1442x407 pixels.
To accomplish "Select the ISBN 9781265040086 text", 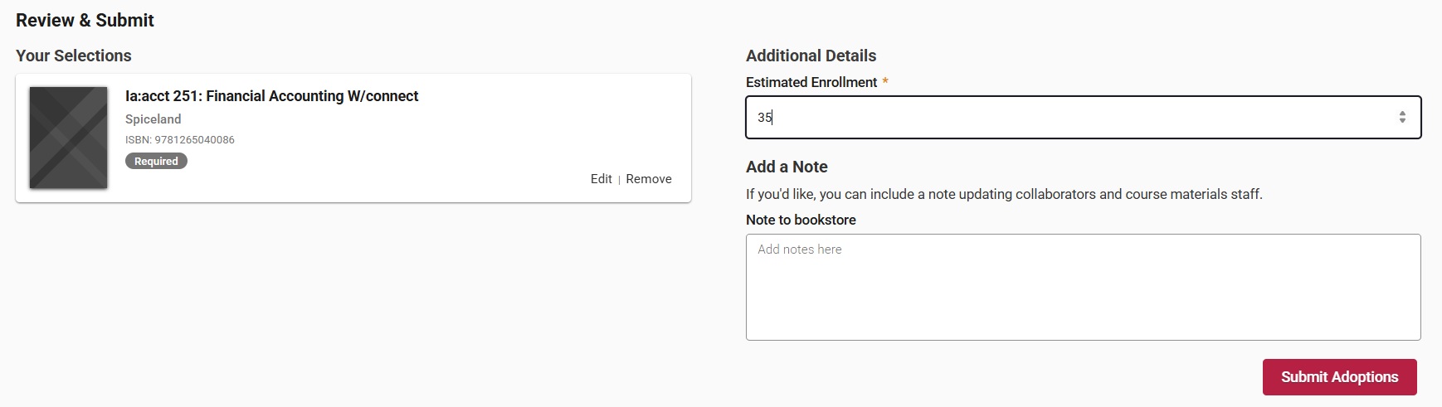I will coord(180,140).
